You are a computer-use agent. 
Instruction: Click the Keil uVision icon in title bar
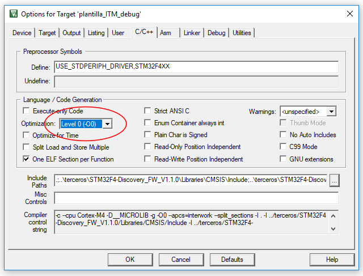[x=14, y=14]
